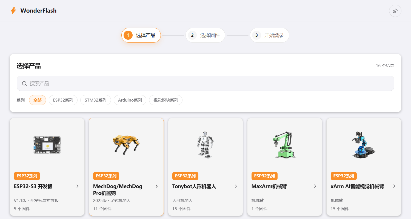Filter by ESP32系列 chip
The image size is (411, 219).
[63, 100]
